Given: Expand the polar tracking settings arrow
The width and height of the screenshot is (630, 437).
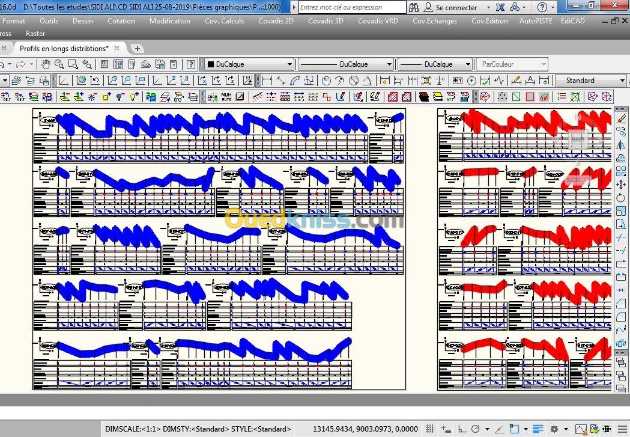Looking at the screenshot, I should [487, 429].
